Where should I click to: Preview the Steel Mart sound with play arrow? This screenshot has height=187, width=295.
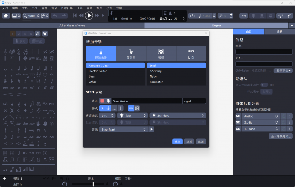tap(152, 129)
